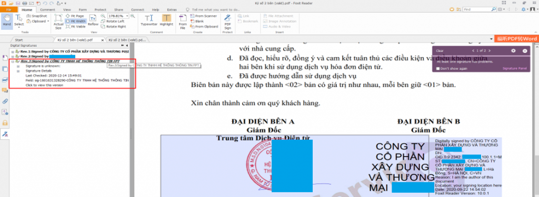The width and height of the screenshot is (539, 197).
Task: Expand the Signature is unknown node
Action: tap(18, 66)
